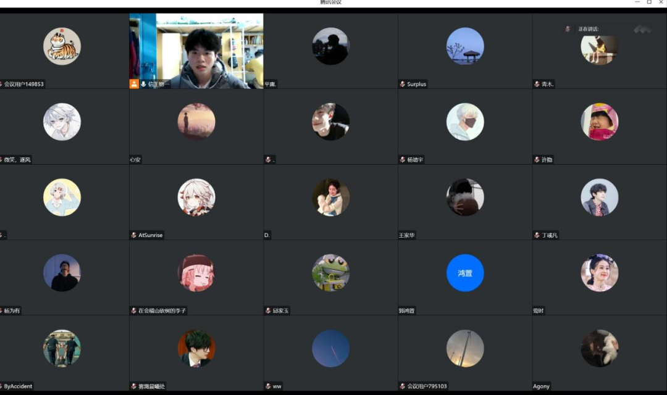
Task: Click muted mic icon beside ww
Action: (x=268, y=386)
